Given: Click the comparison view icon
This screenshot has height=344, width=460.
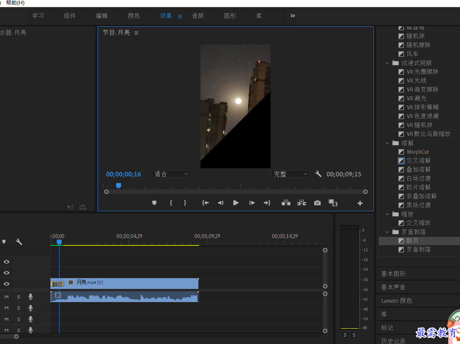Looking at the screenshot, I should pyautogui.click(x=333, y=203).
